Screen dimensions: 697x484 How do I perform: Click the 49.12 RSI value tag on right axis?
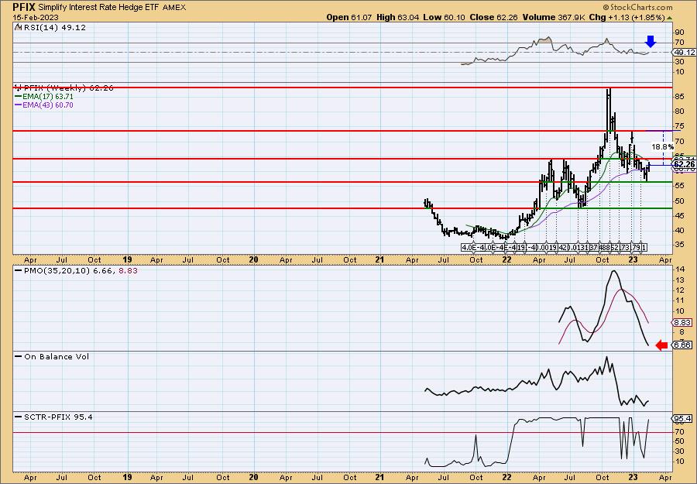[684, 53]
